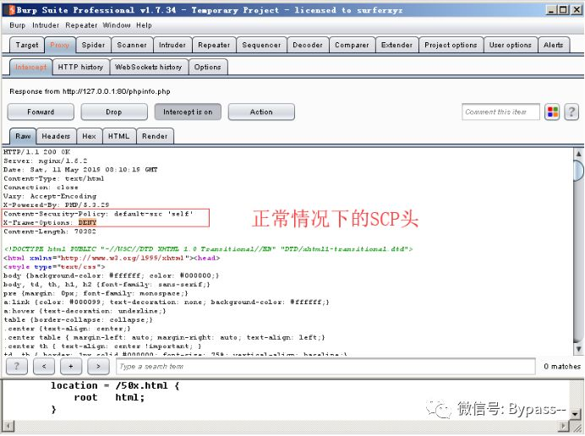
Task: Click the Burp Suite title bar logo
Action: click(x=11, y=10)
